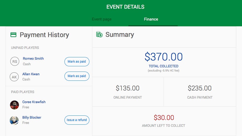Mark Allan Kwan as paid
This screenshot has height=136, width=242.
pyautogui.click(x=77, y=76)
